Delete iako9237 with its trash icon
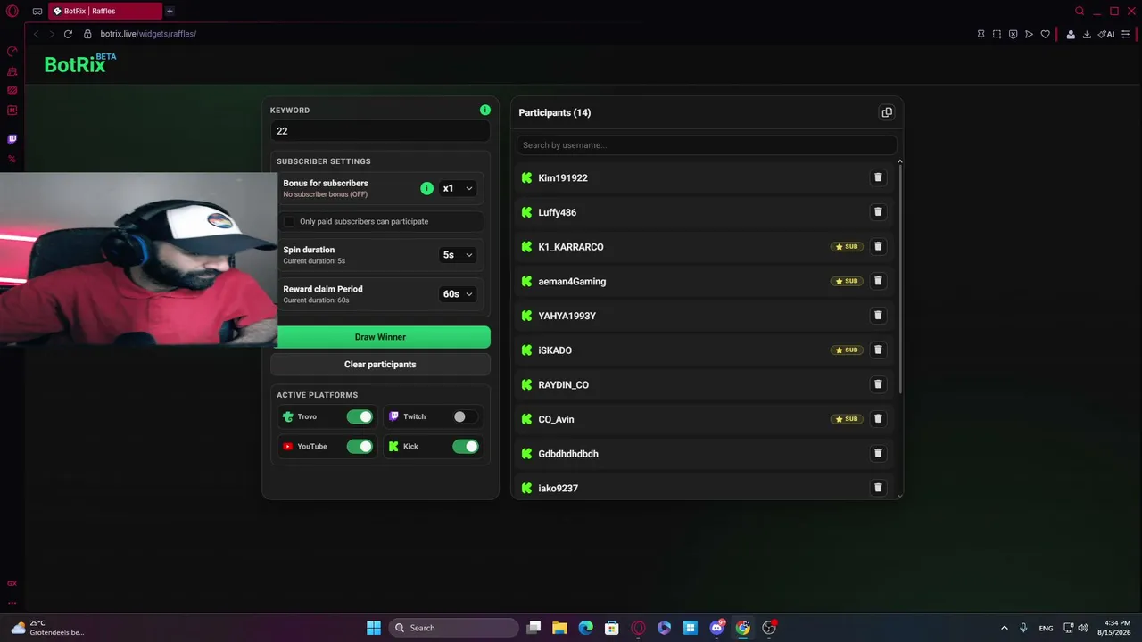This screenshot has height=642, width=1142. click(878, 488)
